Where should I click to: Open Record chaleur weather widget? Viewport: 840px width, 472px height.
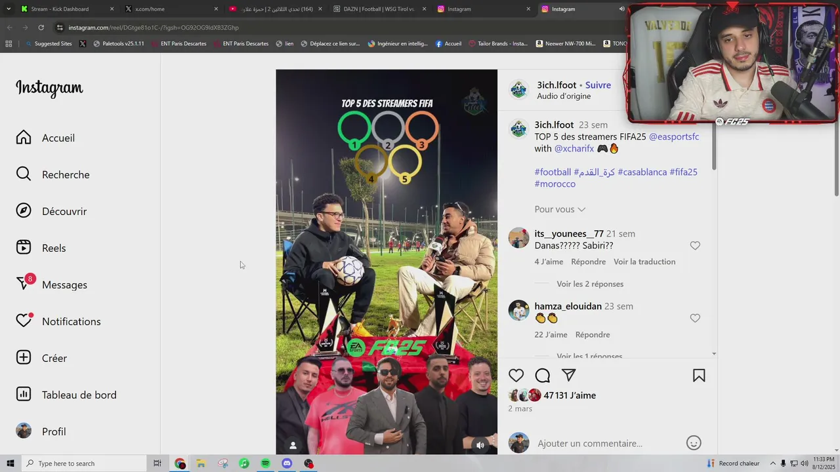(733, 463)
